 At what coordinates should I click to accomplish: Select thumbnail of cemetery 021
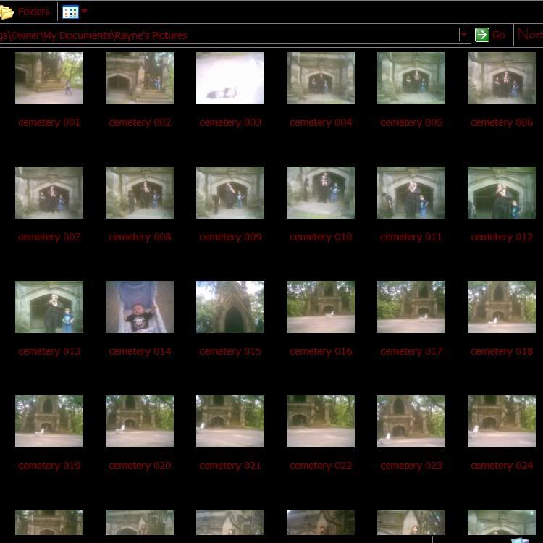[230, 421]
